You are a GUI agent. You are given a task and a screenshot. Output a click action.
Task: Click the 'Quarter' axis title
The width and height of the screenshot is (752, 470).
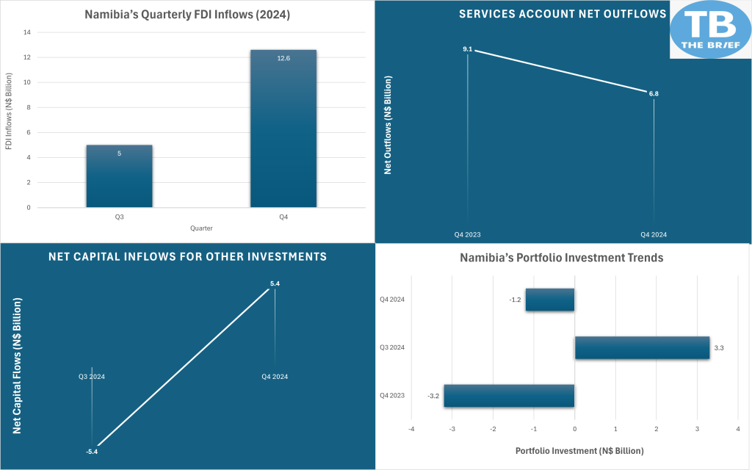pyautogui.click(x=201, y=228)
